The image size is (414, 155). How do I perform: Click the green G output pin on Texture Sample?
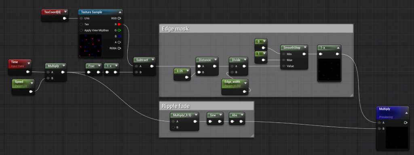(119, 30)
